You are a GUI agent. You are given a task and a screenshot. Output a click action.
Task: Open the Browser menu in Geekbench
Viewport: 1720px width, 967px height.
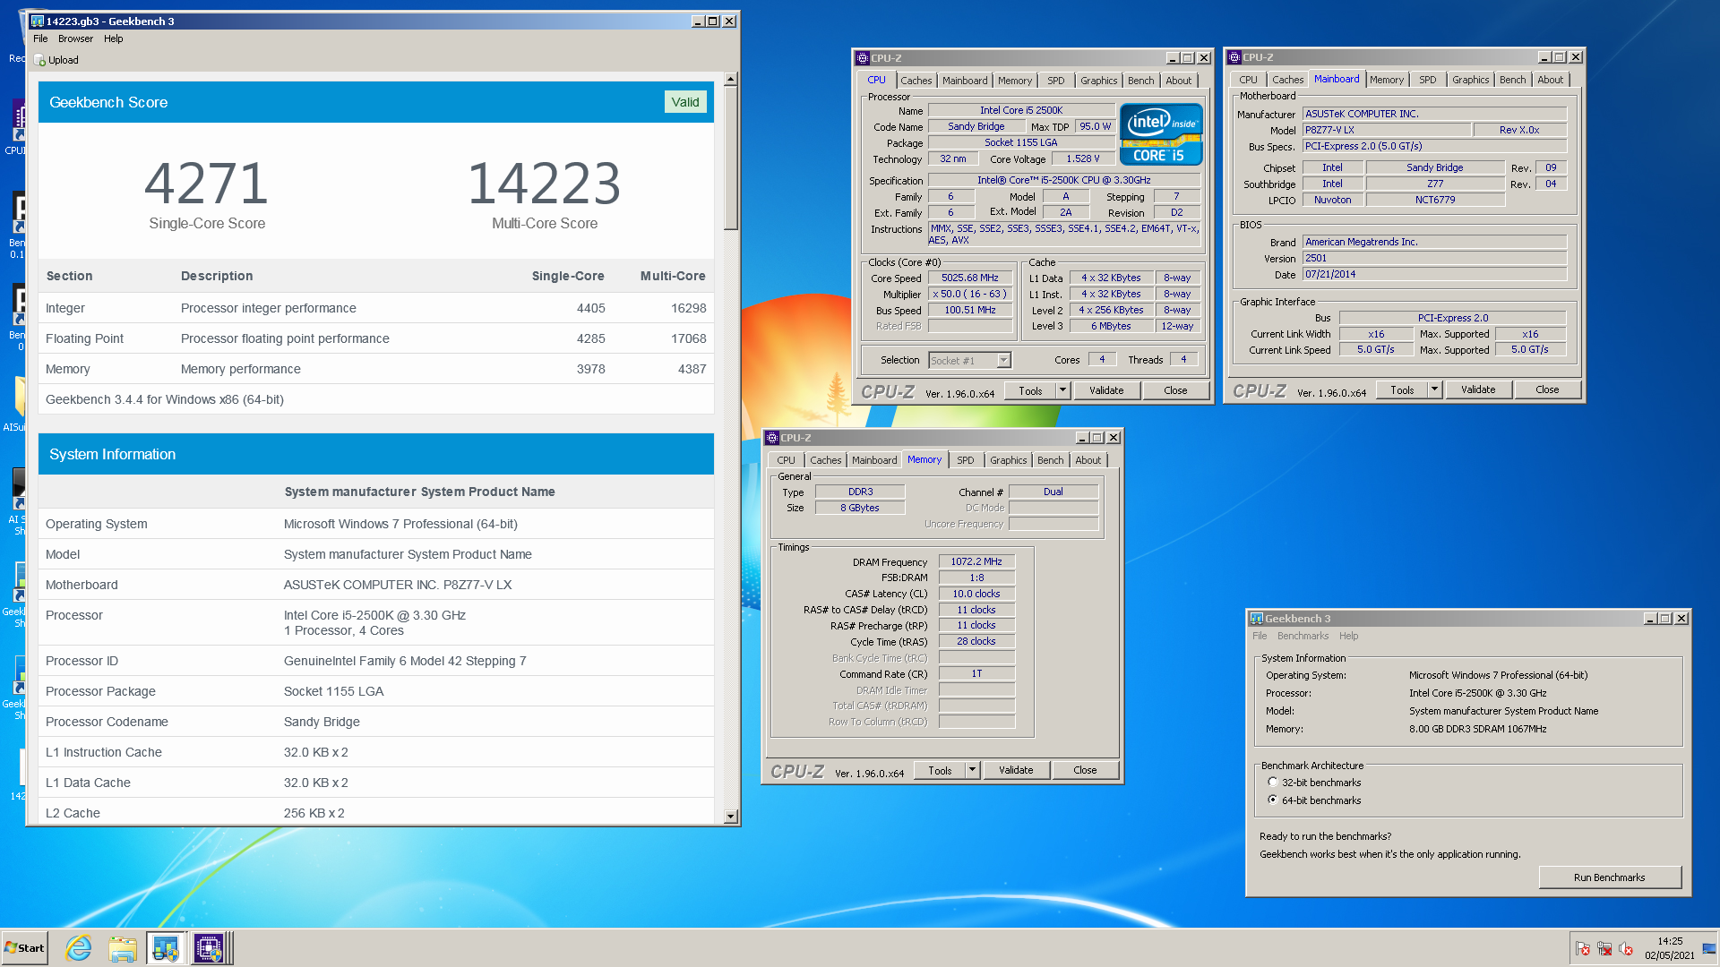click(75, 39)
